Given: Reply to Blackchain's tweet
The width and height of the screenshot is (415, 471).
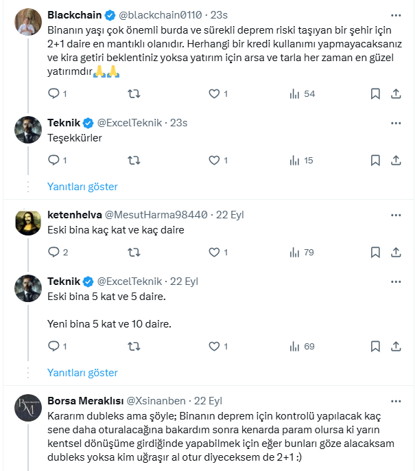Looking at the screenshot, I should tap(54, 93).
